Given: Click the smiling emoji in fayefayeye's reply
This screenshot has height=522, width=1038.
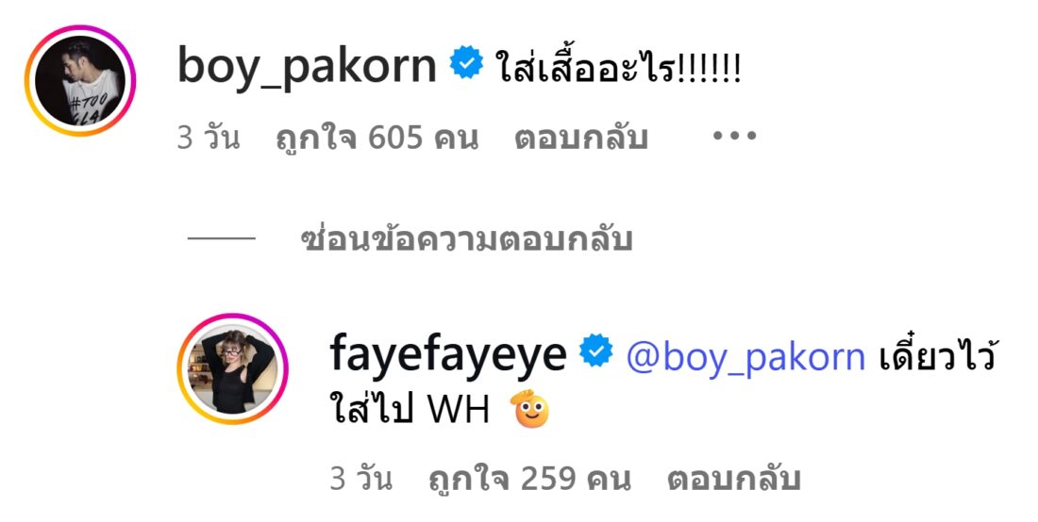Looking at the screenshot, I should tap(531, 409).
